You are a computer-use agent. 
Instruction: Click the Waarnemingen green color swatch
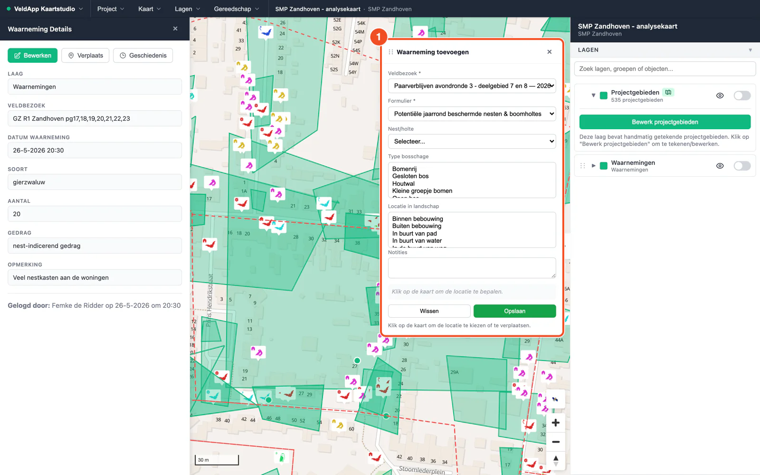(604, 166)
